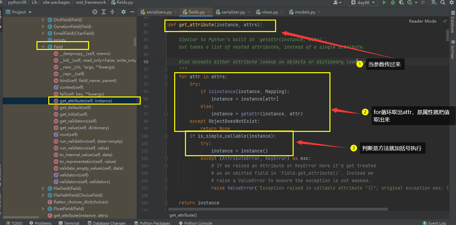Expand the DictField(Field) class node

click(43, 20)
